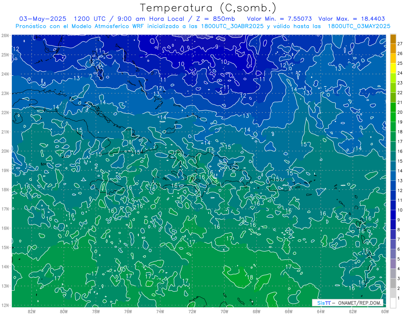
Task: Click the "70W" longitude axis label
Action: 224,311
